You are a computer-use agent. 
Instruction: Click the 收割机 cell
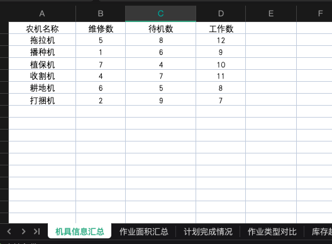(x=42, y=76)
